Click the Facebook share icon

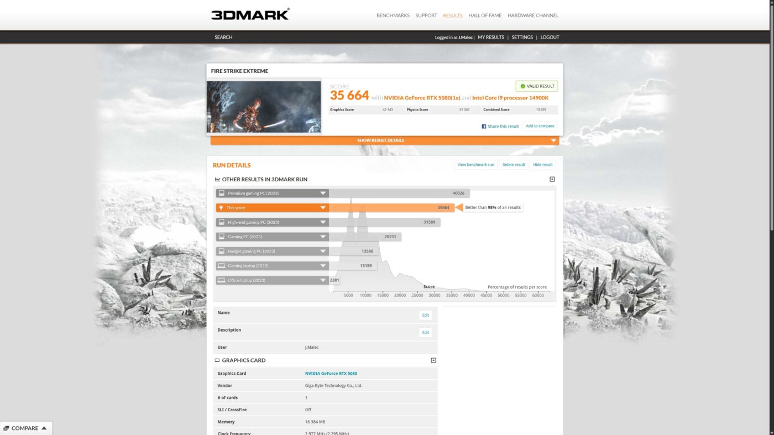[x=484, y=127]
